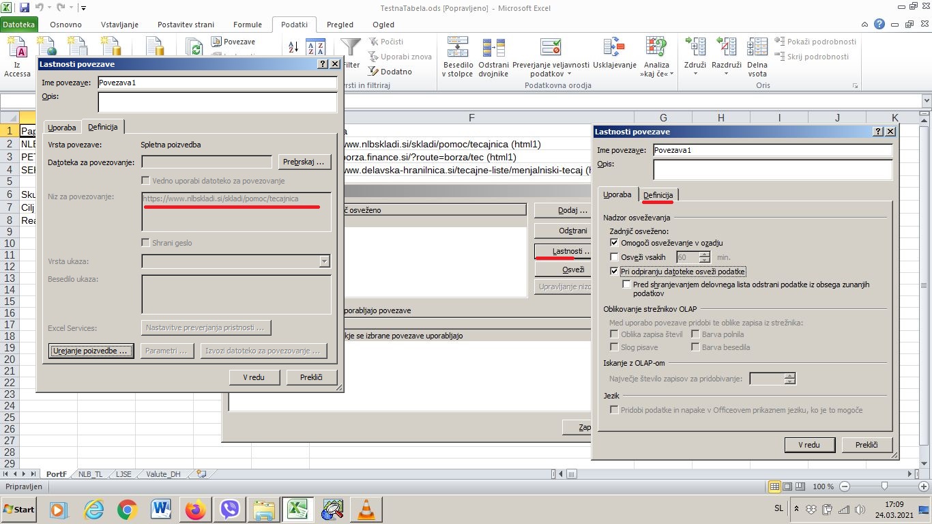Screen dimensions: 932x524
Task: Click Prekliči in the left dialog
Action: (x=310, y=377)
